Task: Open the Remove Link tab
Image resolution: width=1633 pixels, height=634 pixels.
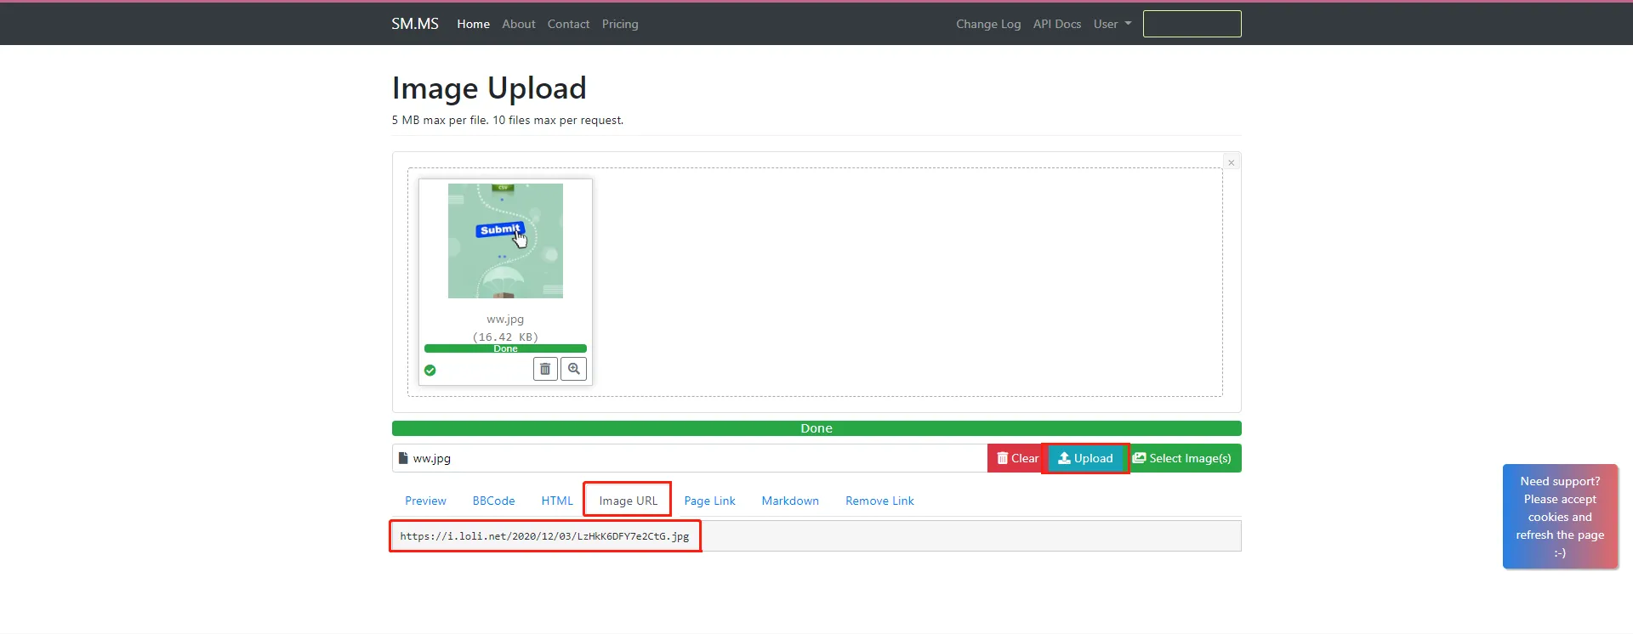Action: pos(879,501)
